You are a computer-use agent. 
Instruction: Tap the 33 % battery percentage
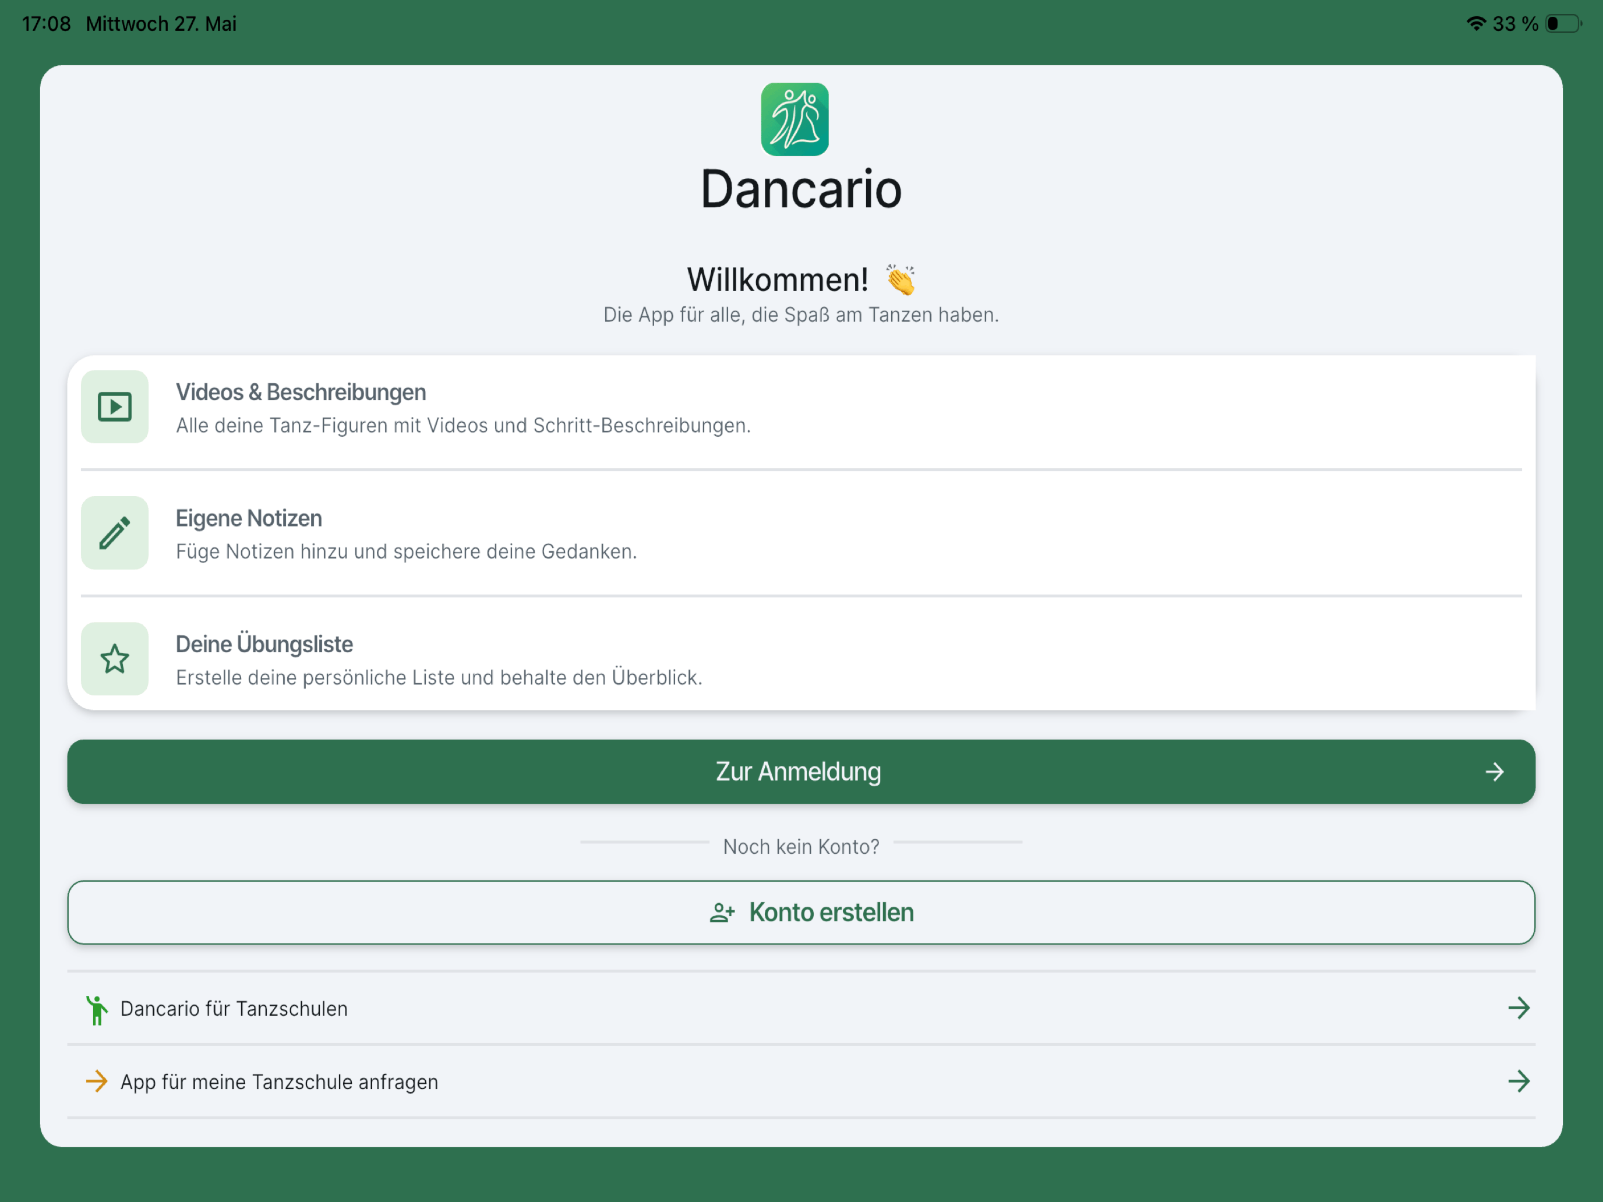(x=1515, y=24)
